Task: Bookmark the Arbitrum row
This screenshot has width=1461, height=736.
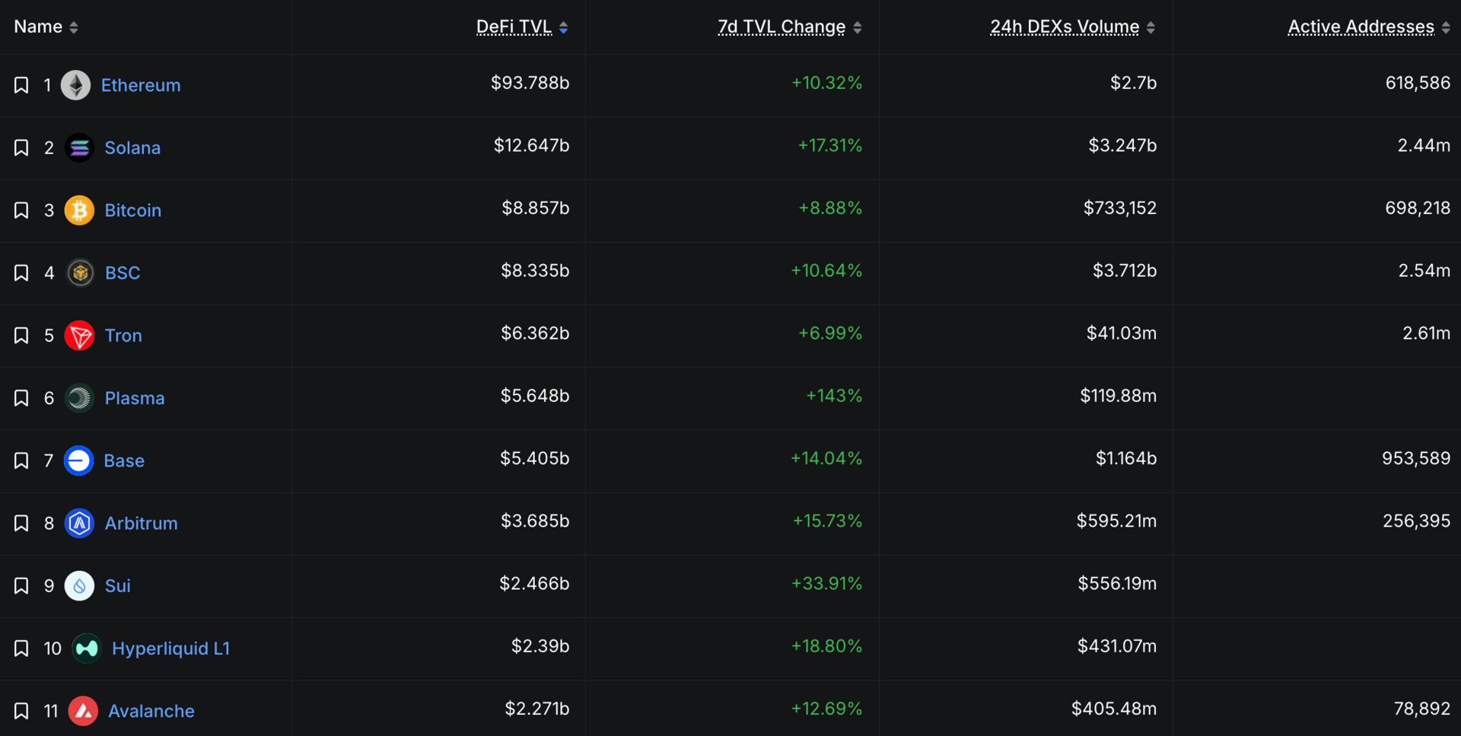Action: [x=21, y=523]
